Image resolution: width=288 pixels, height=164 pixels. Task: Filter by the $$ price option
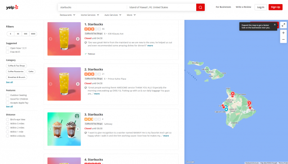coord(18,34)
